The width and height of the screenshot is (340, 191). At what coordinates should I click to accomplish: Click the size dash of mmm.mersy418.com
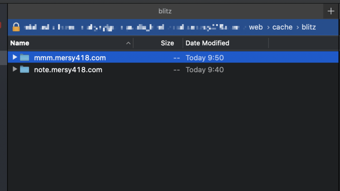tap(176, 58)
